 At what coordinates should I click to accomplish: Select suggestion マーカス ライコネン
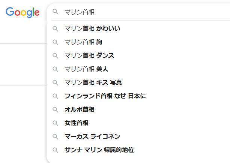(92, 136)
